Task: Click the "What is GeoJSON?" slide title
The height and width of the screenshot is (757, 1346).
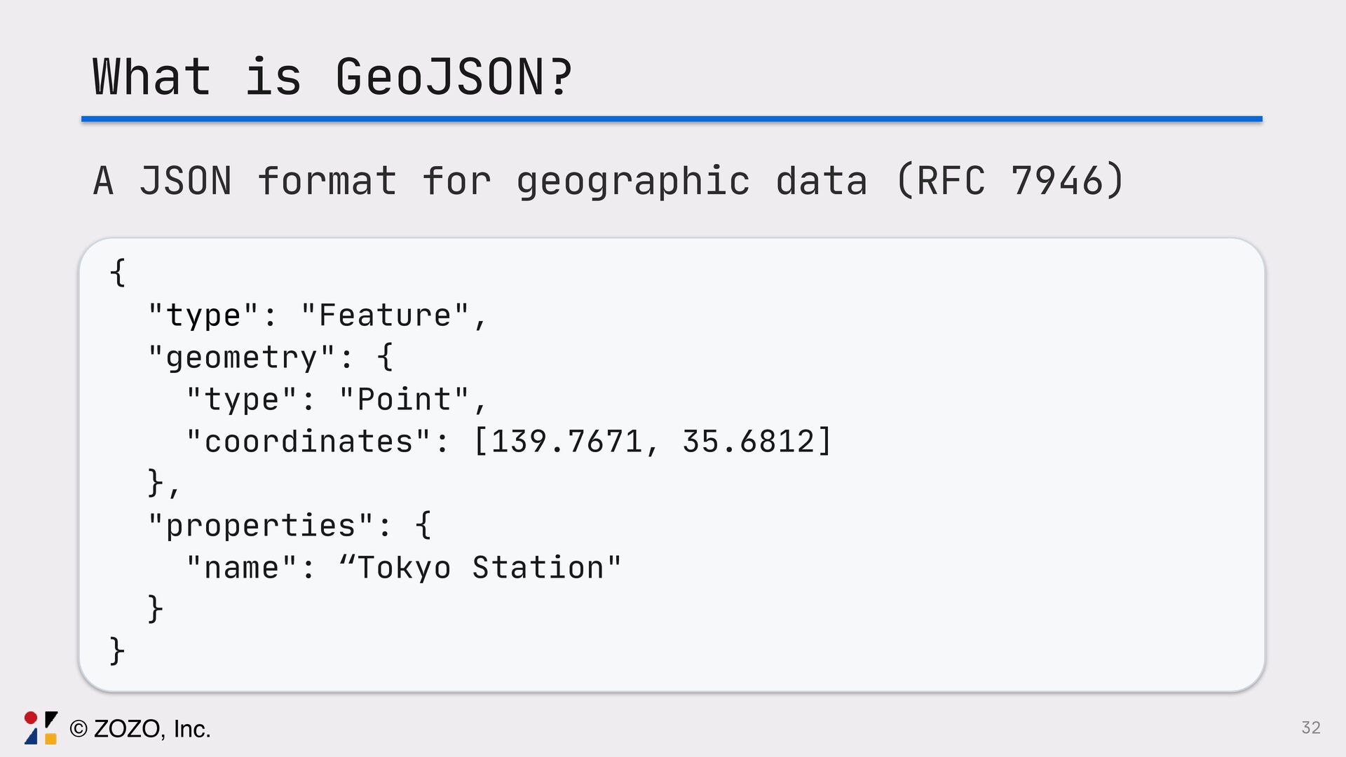Action: tap(332, 77)
